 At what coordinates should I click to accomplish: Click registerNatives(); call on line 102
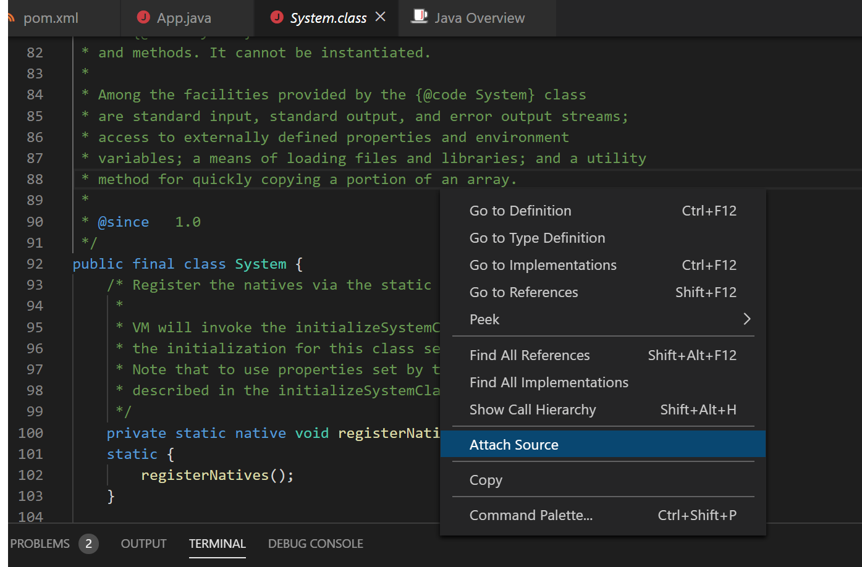click(218, 475)
